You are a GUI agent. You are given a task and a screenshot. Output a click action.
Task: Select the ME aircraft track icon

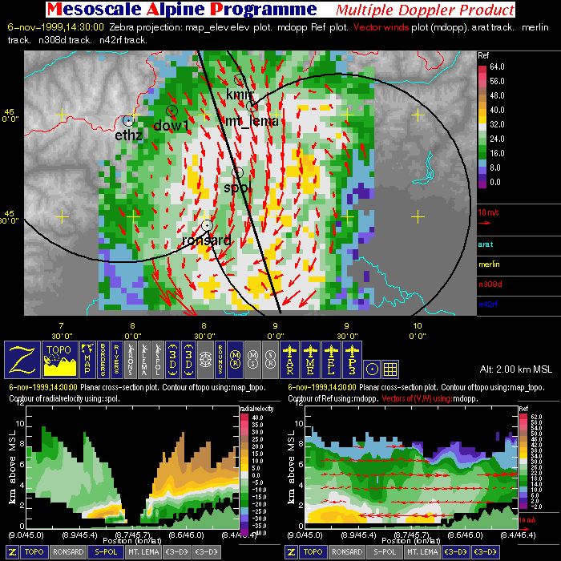click(309, 360)
